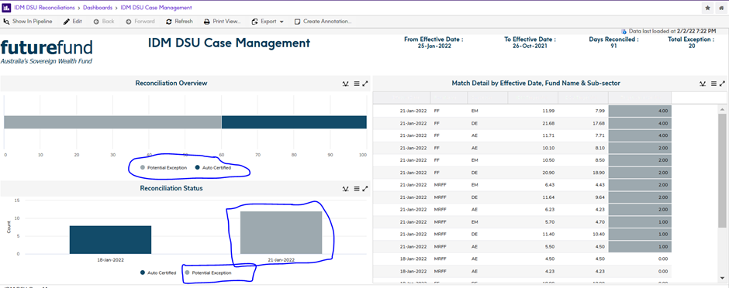Image resolution: width=729 pixels, height=288 pixels.
Task: Click the 21-Jan-2022 axis label in Reconciliation Status
Action: click(x=281, y=259)
